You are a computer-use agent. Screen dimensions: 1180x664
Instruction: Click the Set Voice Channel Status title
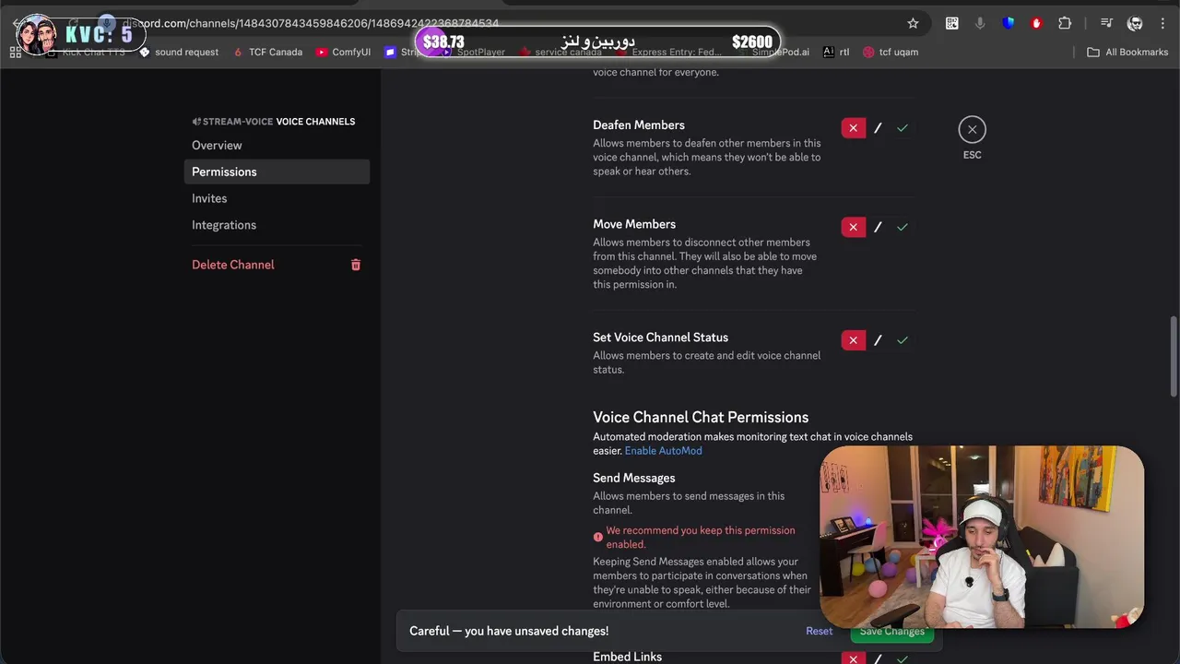click(x=660, y=338)
